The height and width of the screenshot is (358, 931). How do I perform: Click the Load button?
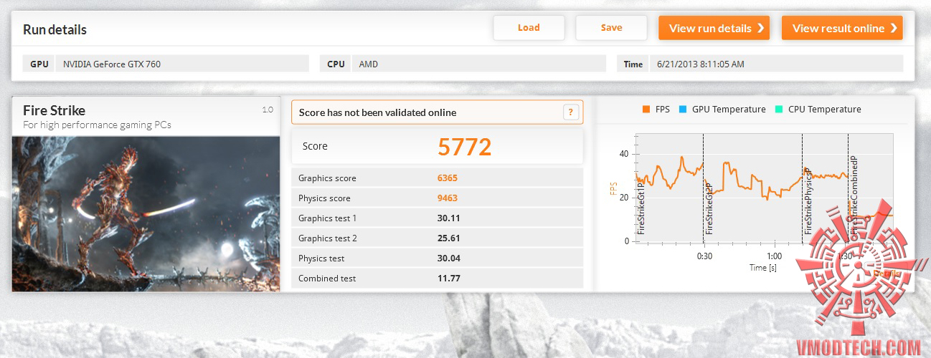529,28
